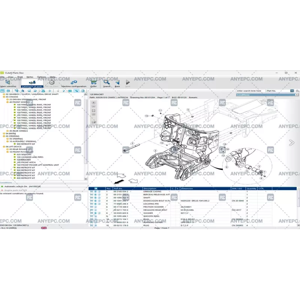300x300 pixels.
Task: Open the Options menu
Action: 41,77
